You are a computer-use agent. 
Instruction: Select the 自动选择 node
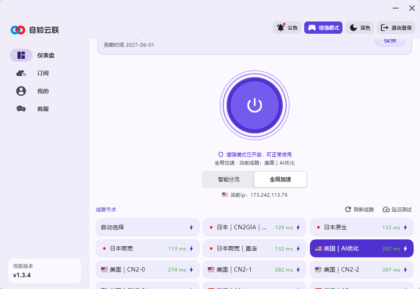click(x=148, y=227)
